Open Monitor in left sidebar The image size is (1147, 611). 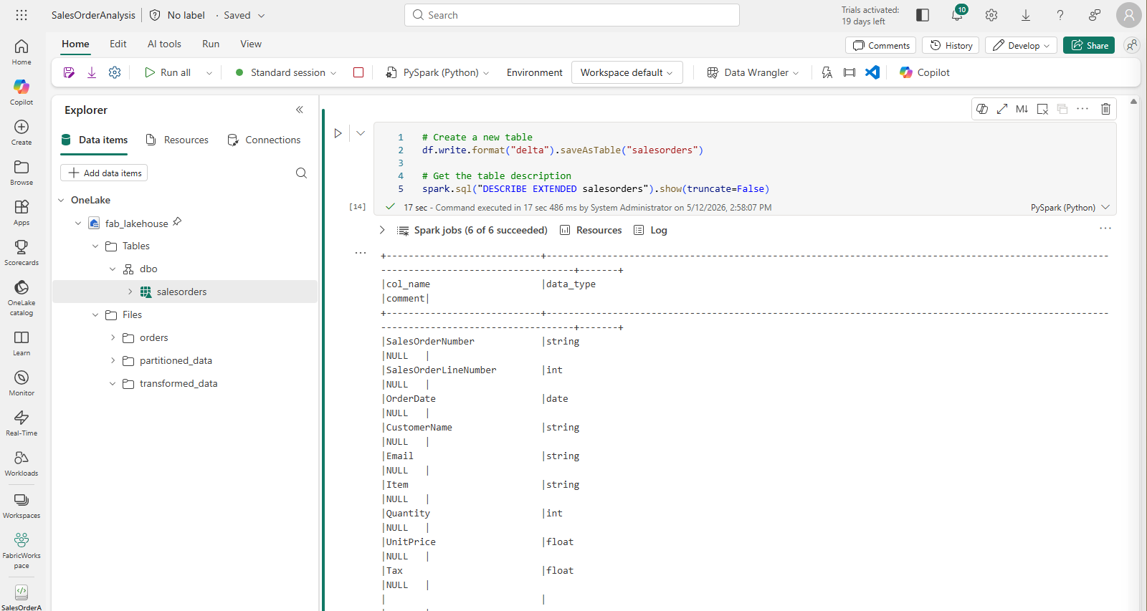22,383
